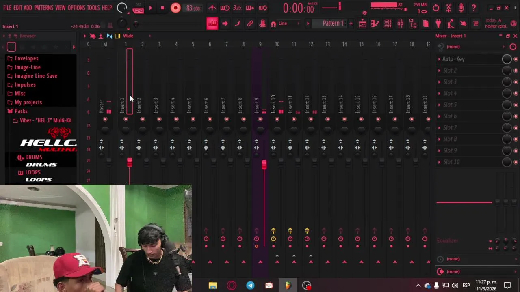520x292 pixels.
Task: Start playback with the play button
Action: click(150, 8)
